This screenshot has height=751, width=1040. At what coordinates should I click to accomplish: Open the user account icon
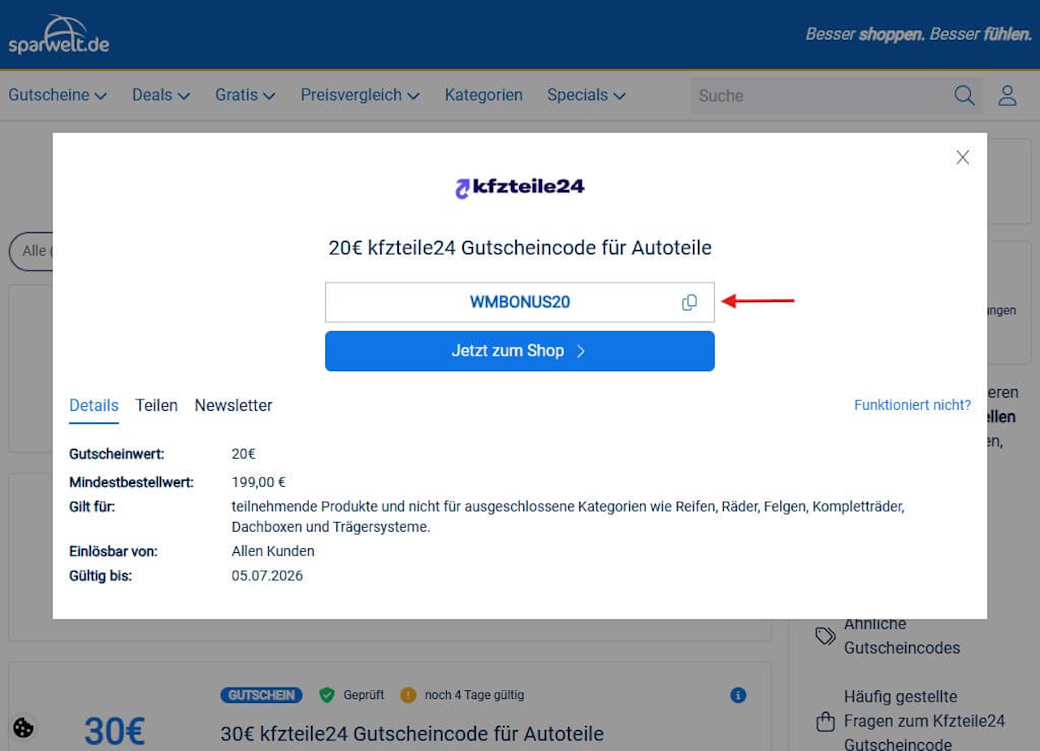coord(1007,95)
